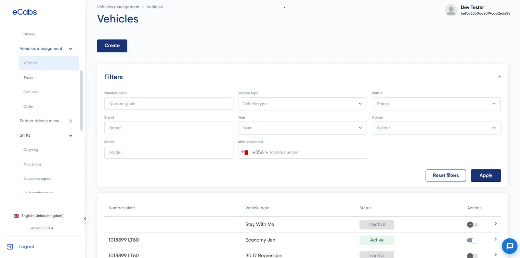Click the Dev Tester profile avatar
The image size is (520, 258).
tap(451, 10)
